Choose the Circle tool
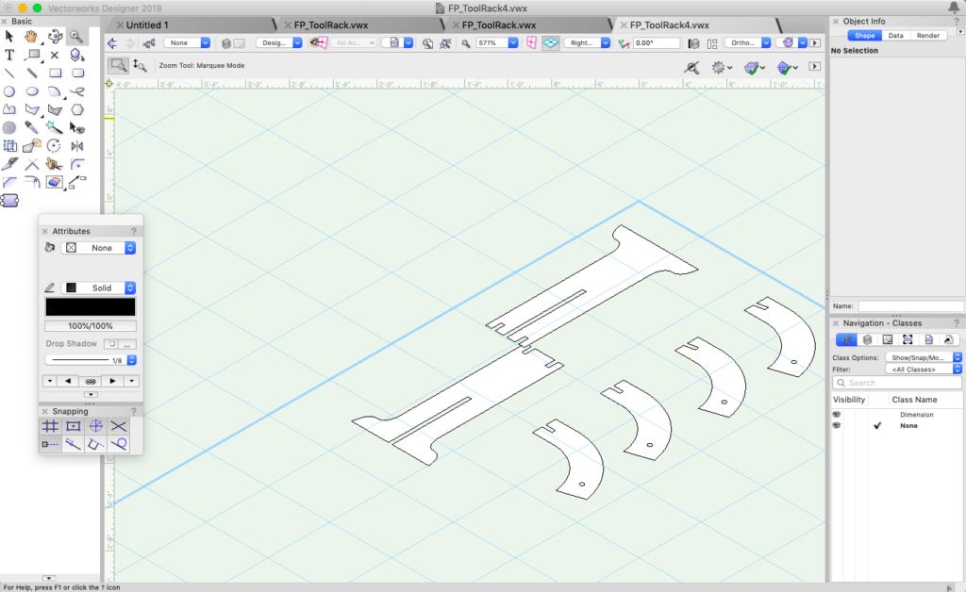The height and width of the screenshot is (592, 966). [x=9, y=91]
